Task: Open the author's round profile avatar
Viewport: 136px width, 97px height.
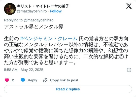Action: pos(10,9)
